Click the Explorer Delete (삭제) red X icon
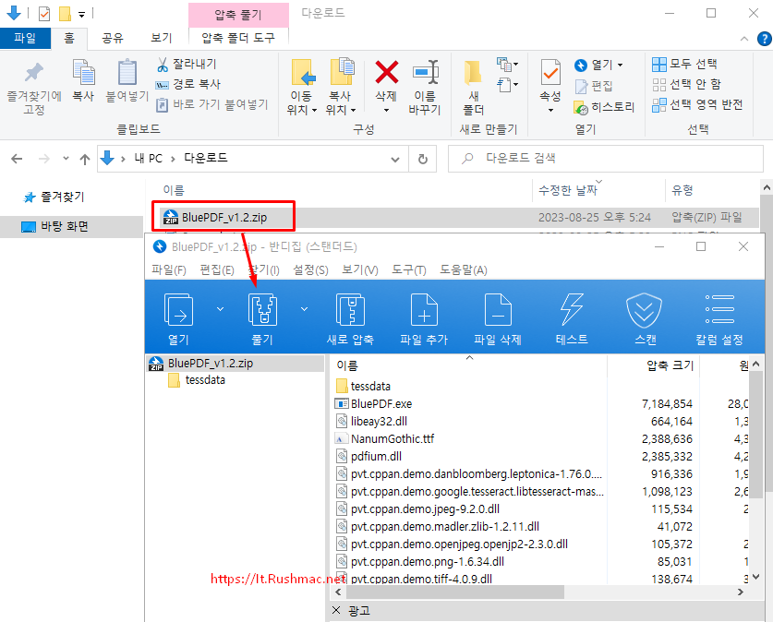Screen dimensions: 773x622 (386, 72)
